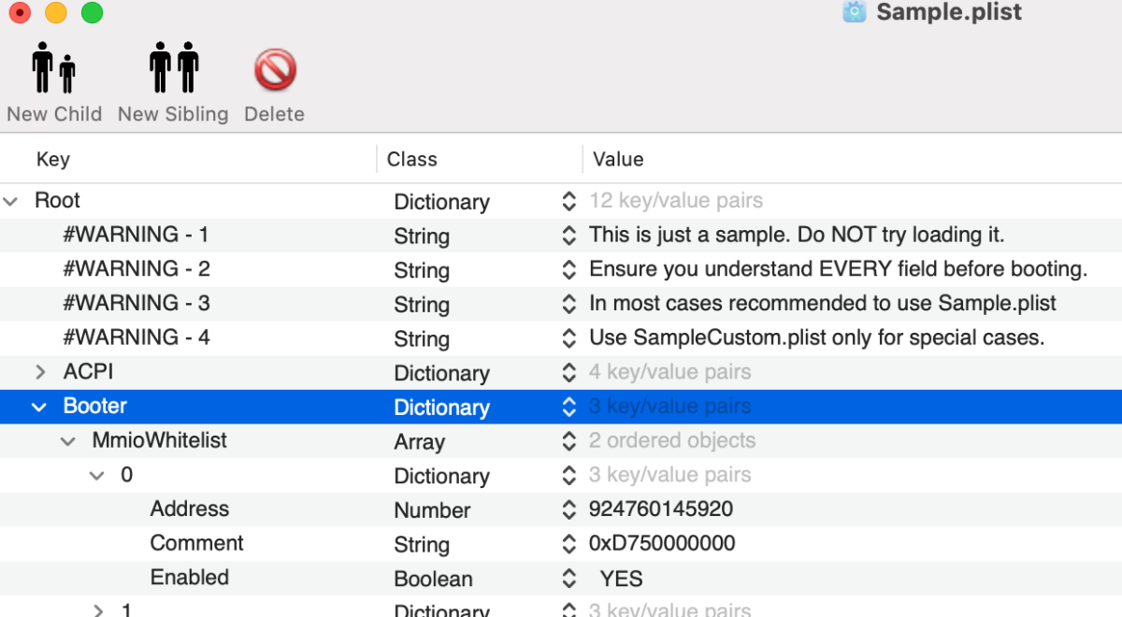
Task: Change class type of #WARNING - 1 row
Action: click(x=568, y=236)
